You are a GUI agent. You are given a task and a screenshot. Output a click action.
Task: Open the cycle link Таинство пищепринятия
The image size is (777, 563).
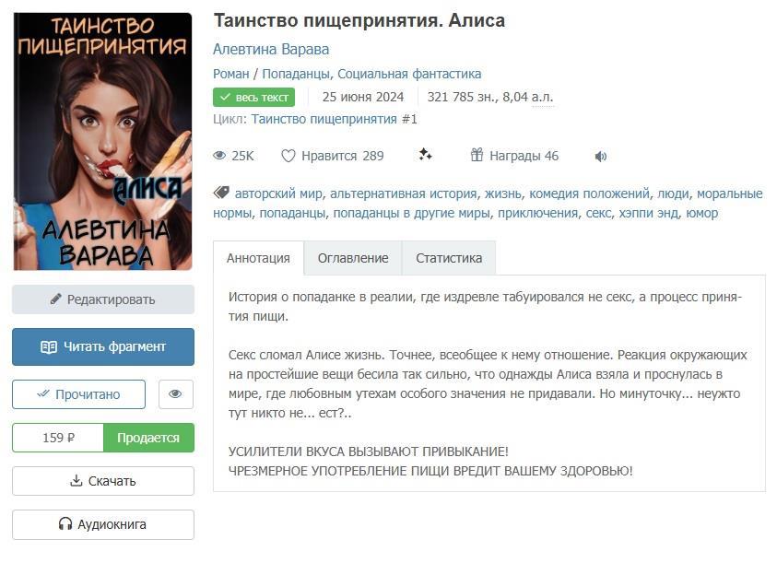(x=324, y=120)
